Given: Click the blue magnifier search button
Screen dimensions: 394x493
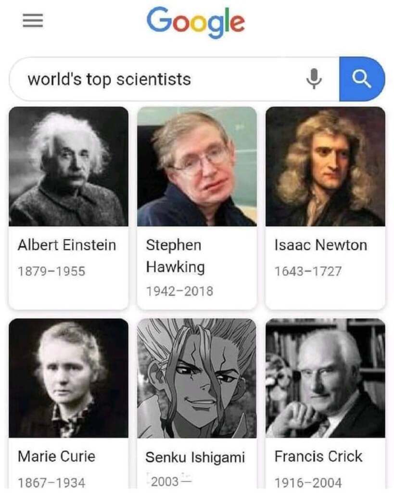Looking at the screenshot, I should point(362,79).
